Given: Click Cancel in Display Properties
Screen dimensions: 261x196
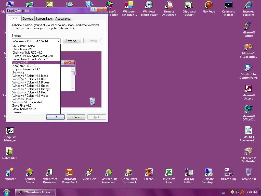Looking at the screenshot, I should tap(76, 117).
